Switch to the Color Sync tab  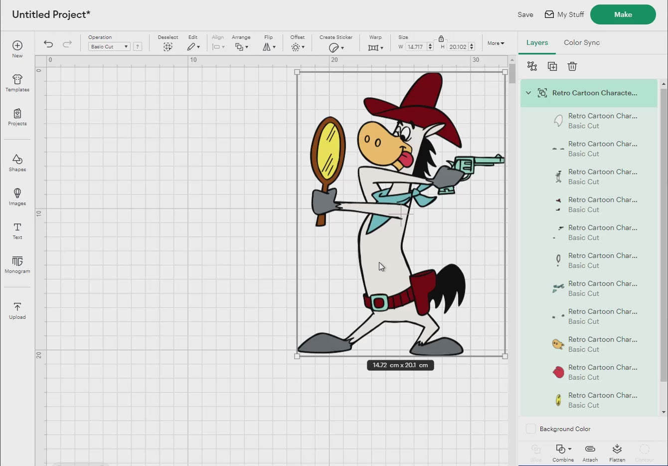(x=582, y=42)
